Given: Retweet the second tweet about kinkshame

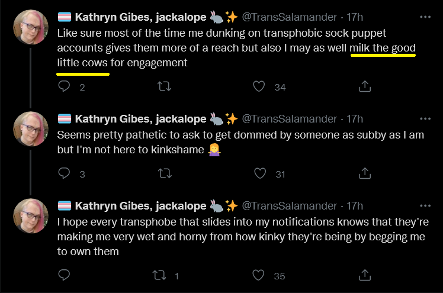Looking at the screenshot, I should pyautogui.click(x=165, y=173).
